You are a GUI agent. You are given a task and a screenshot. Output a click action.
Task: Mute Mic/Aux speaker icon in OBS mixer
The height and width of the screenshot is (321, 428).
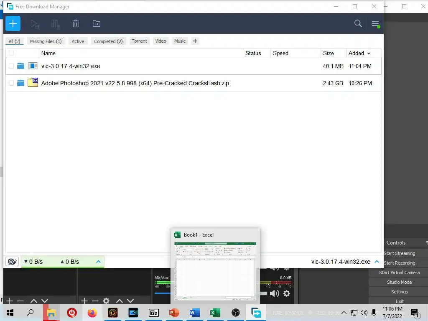[x=274, y=293]
